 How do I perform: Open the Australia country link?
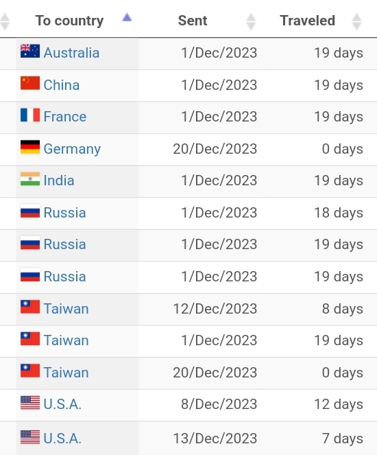[71, 53]
